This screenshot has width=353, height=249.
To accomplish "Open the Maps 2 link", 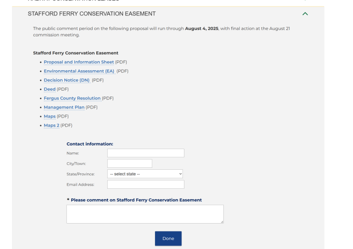I will pos(51,125).
